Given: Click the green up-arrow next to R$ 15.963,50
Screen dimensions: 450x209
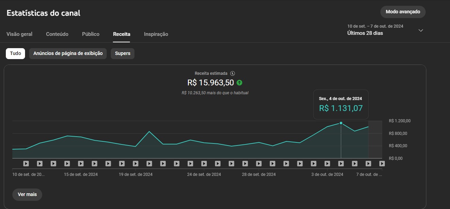Looking at the screenshot, I should (x=239, y=83).
